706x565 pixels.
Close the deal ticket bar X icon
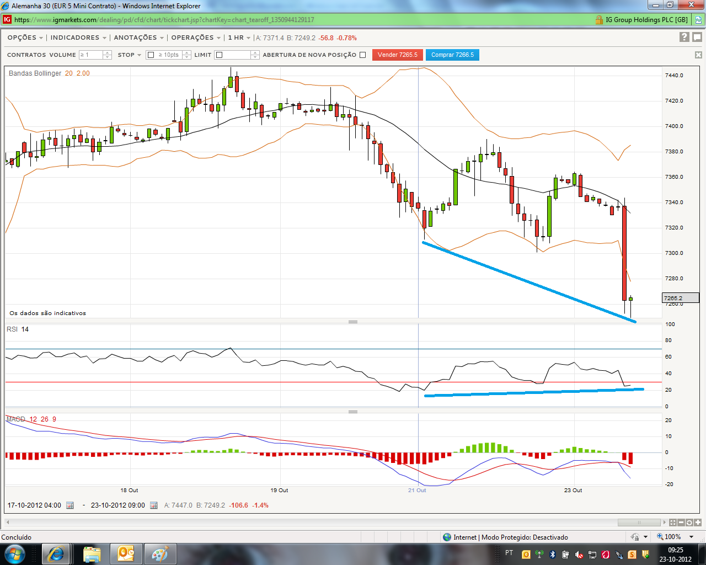coord(698,55)
